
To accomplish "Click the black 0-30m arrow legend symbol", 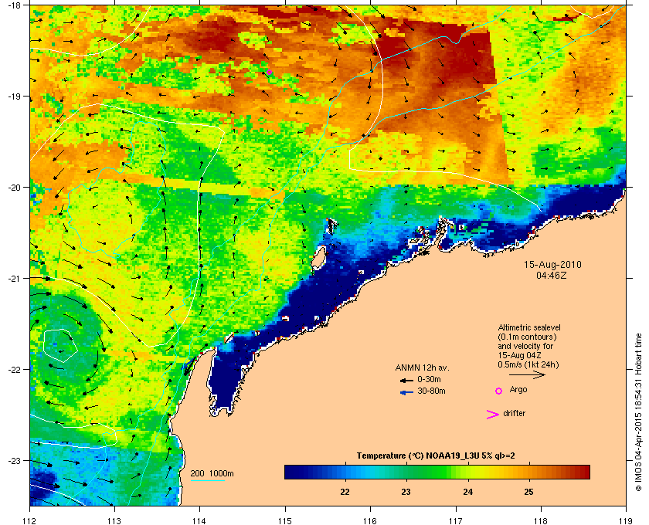I will (x=406, y=380).
